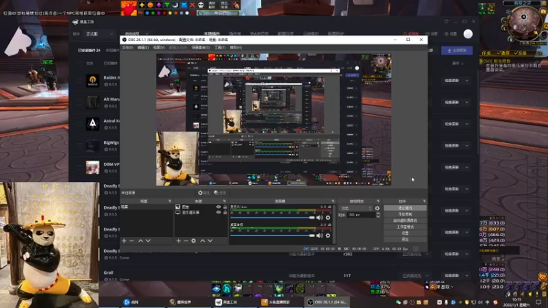Click the third OBS controls button (virtual camera)

(x=405, y=220)
